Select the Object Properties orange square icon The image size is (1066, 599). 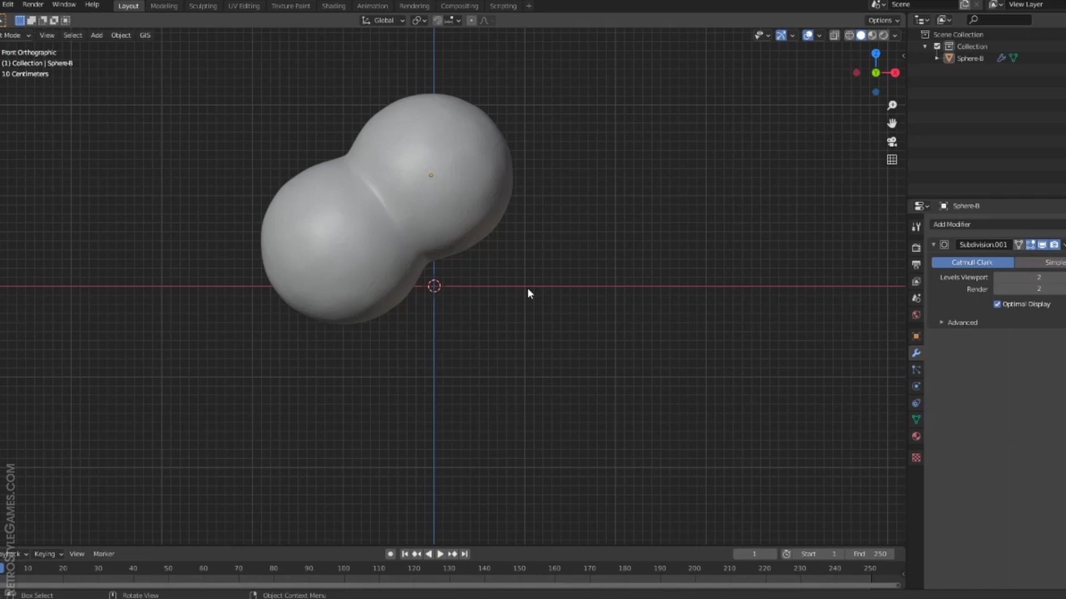tap(917, 336)
